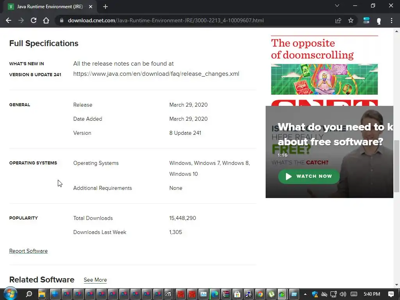Open the 5:40 PM clock
The image size is (400, 300).
point(372,294)
